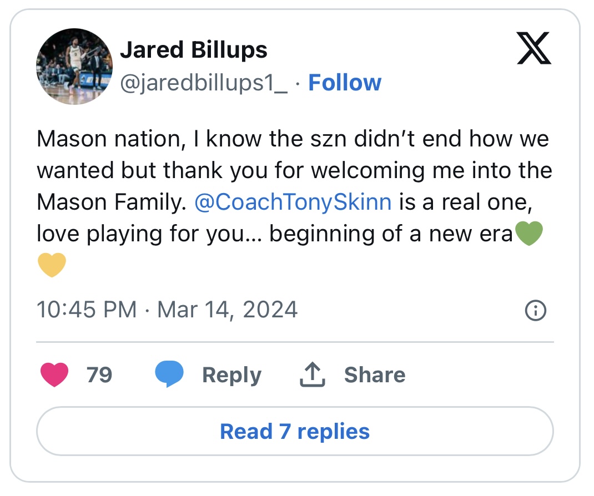Open the Jared Billups display name
Image resolution: width=594 pixels, height=496 pixels.
pos(194,49)
